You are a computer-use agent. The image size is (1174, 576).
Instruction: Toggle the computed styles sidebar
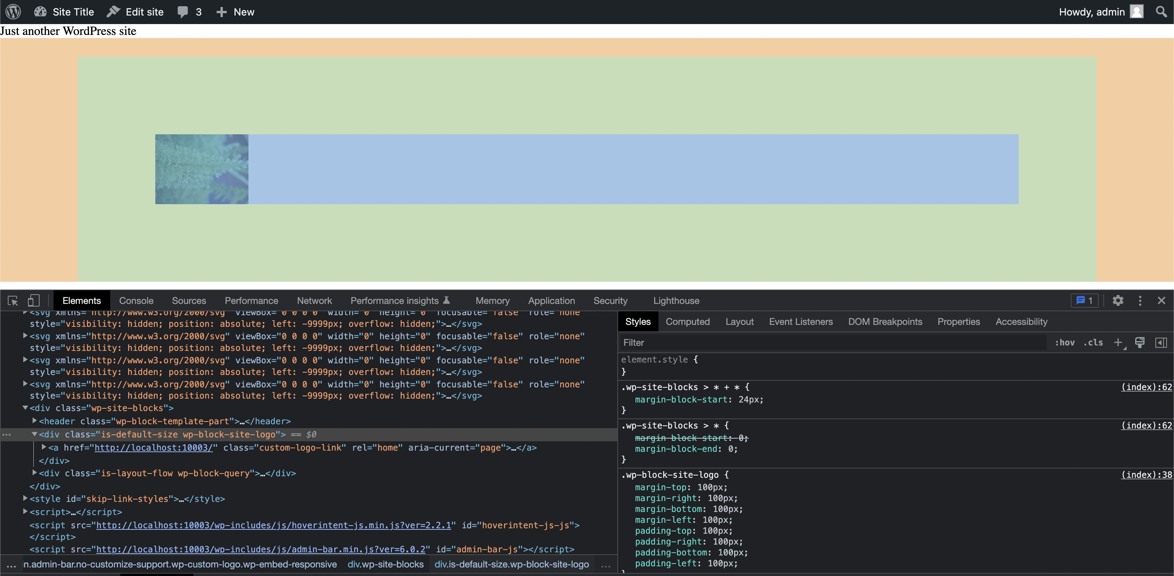[1161, 343]
